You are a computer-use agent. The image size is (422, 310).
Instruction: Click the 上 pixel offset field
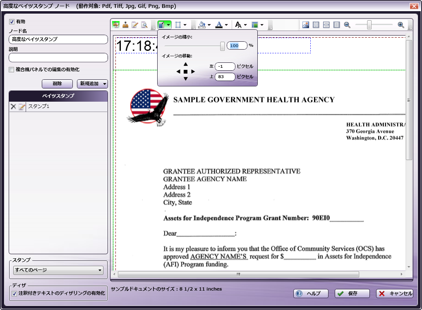pos(225,76)
